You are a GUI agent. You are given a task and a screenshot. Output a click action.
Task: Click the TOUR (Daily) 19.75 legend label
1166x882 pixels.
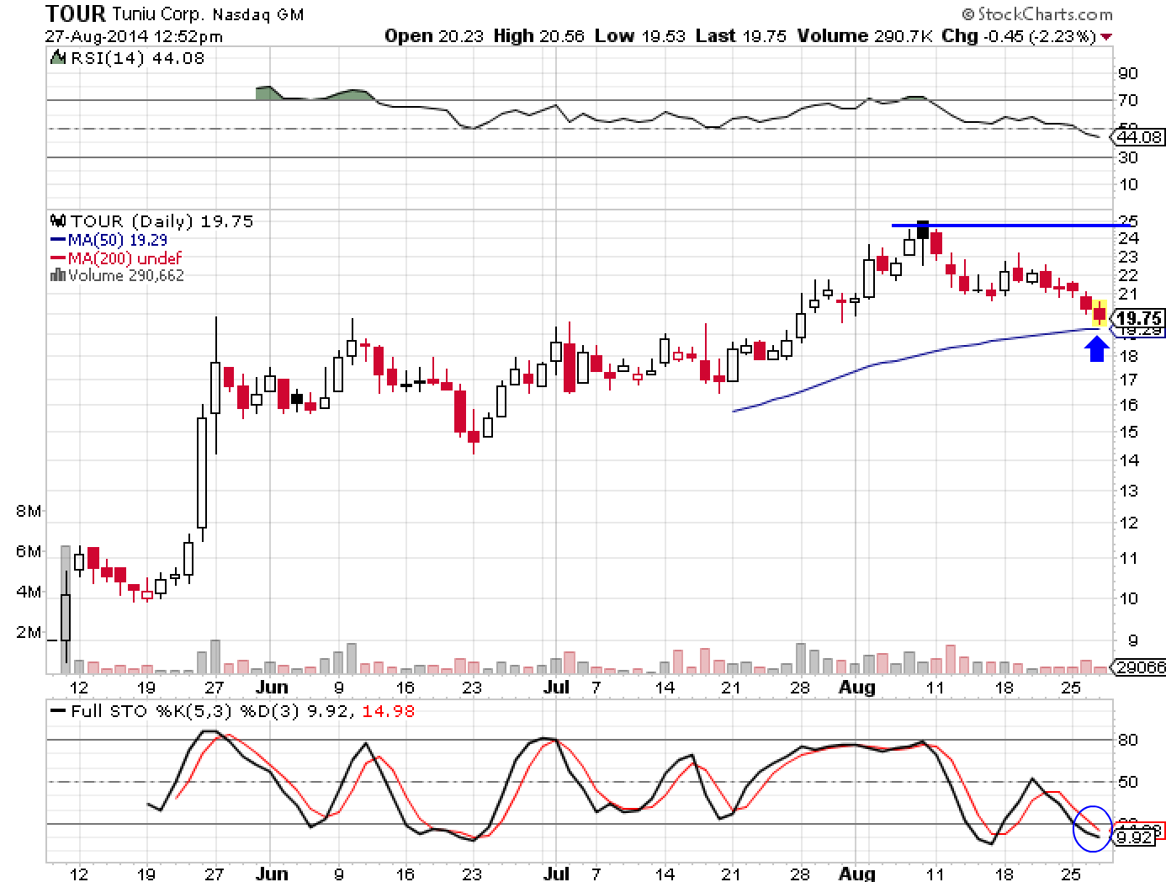(x=161, y=221)
